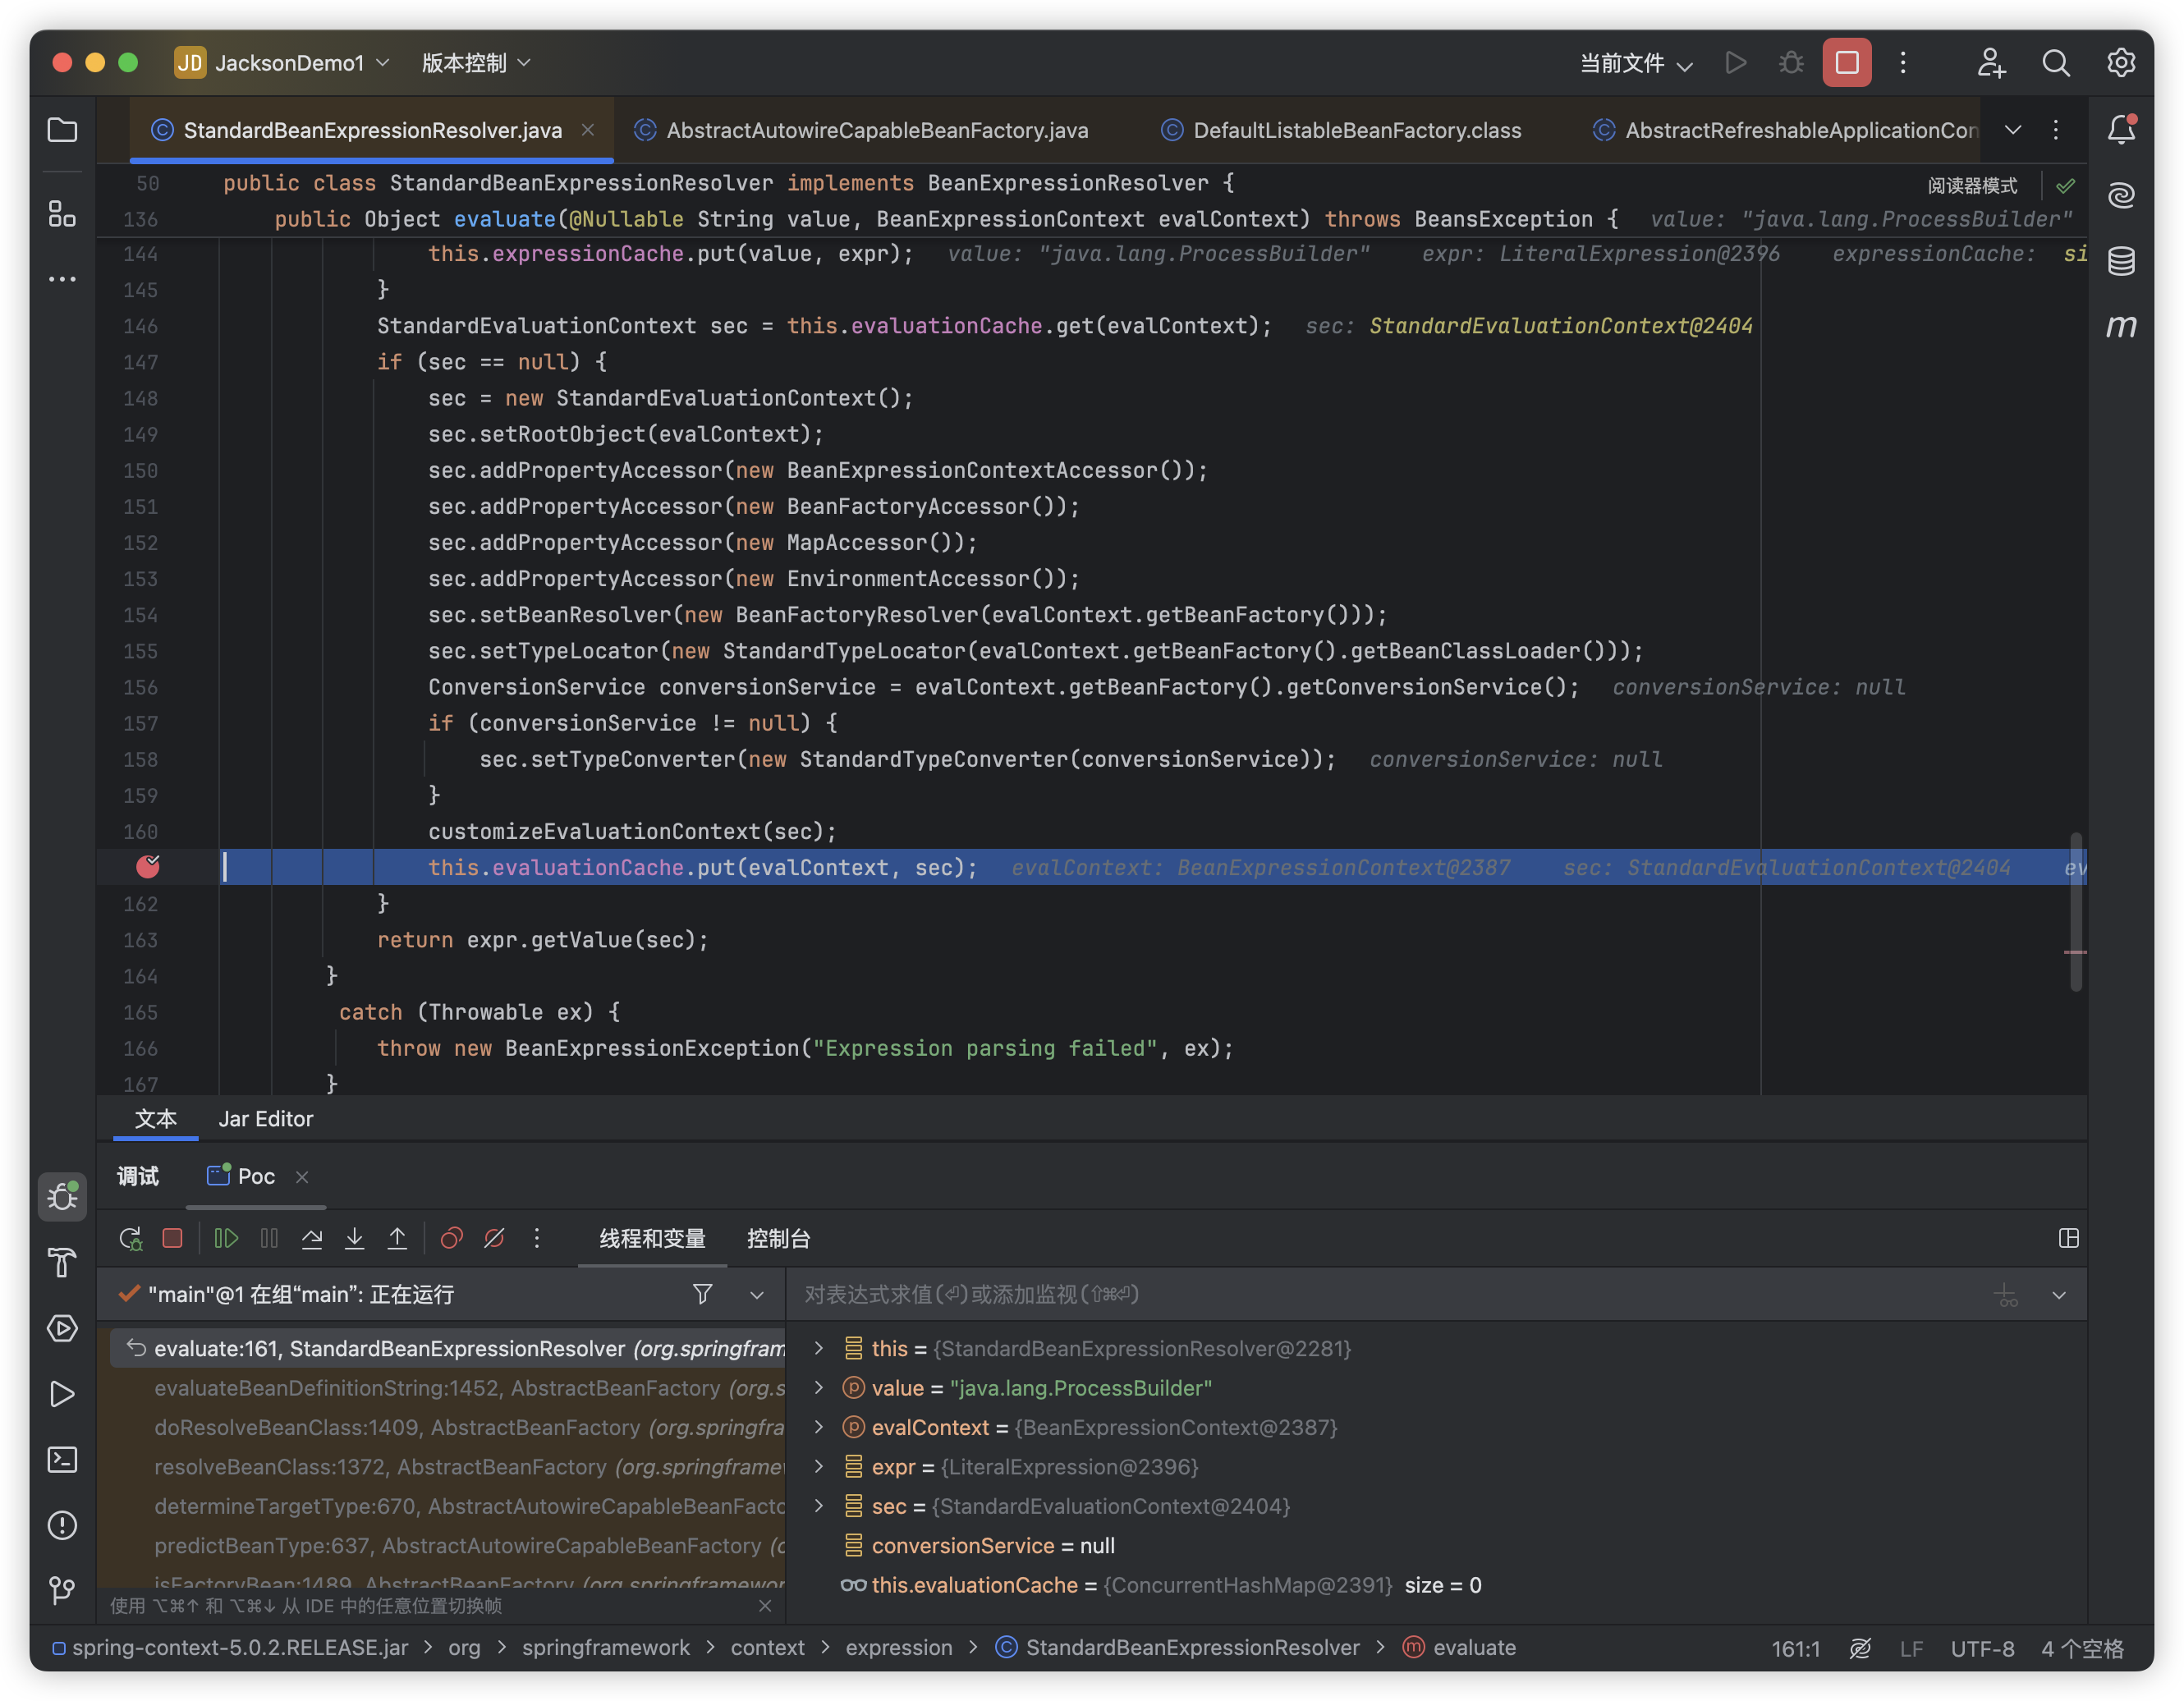The width and height of the screenshot is (2184, 1701).
Task: Open debug toolbar more options
Action: coord(537,1238)
